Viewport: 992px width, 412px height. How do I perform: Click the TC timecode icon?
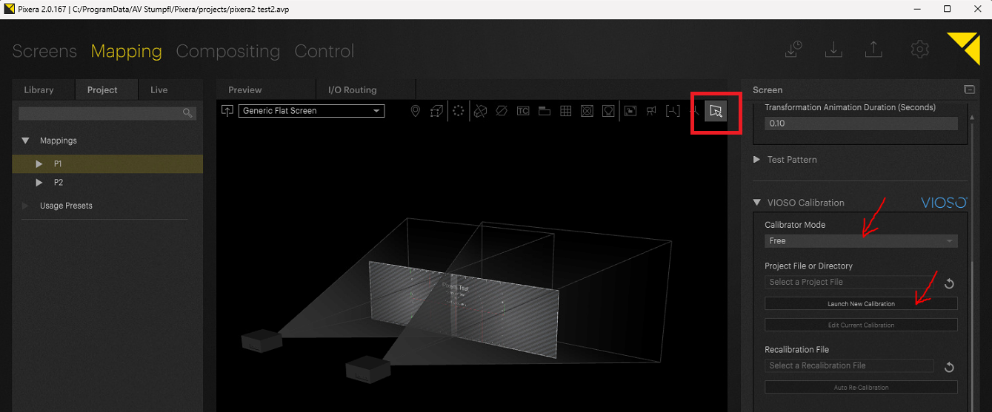click(x=523, y=111)
